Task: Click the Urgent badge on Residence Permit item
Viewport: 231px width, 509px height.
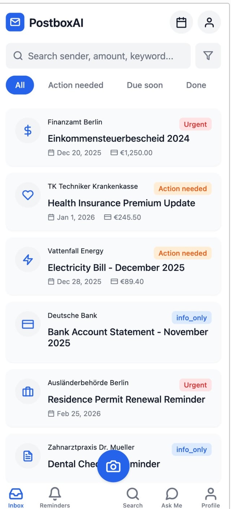Action: (195, 385)
